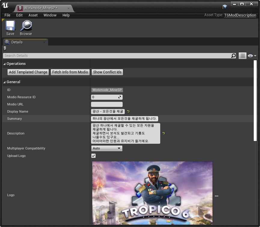Click Show Conflict Ids button
Viewport: 260px width, 227px height.
(107, 72)
